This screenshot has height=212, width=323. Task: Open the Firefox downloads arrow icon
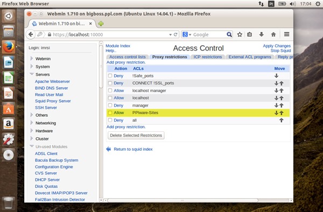coord(262,34)
